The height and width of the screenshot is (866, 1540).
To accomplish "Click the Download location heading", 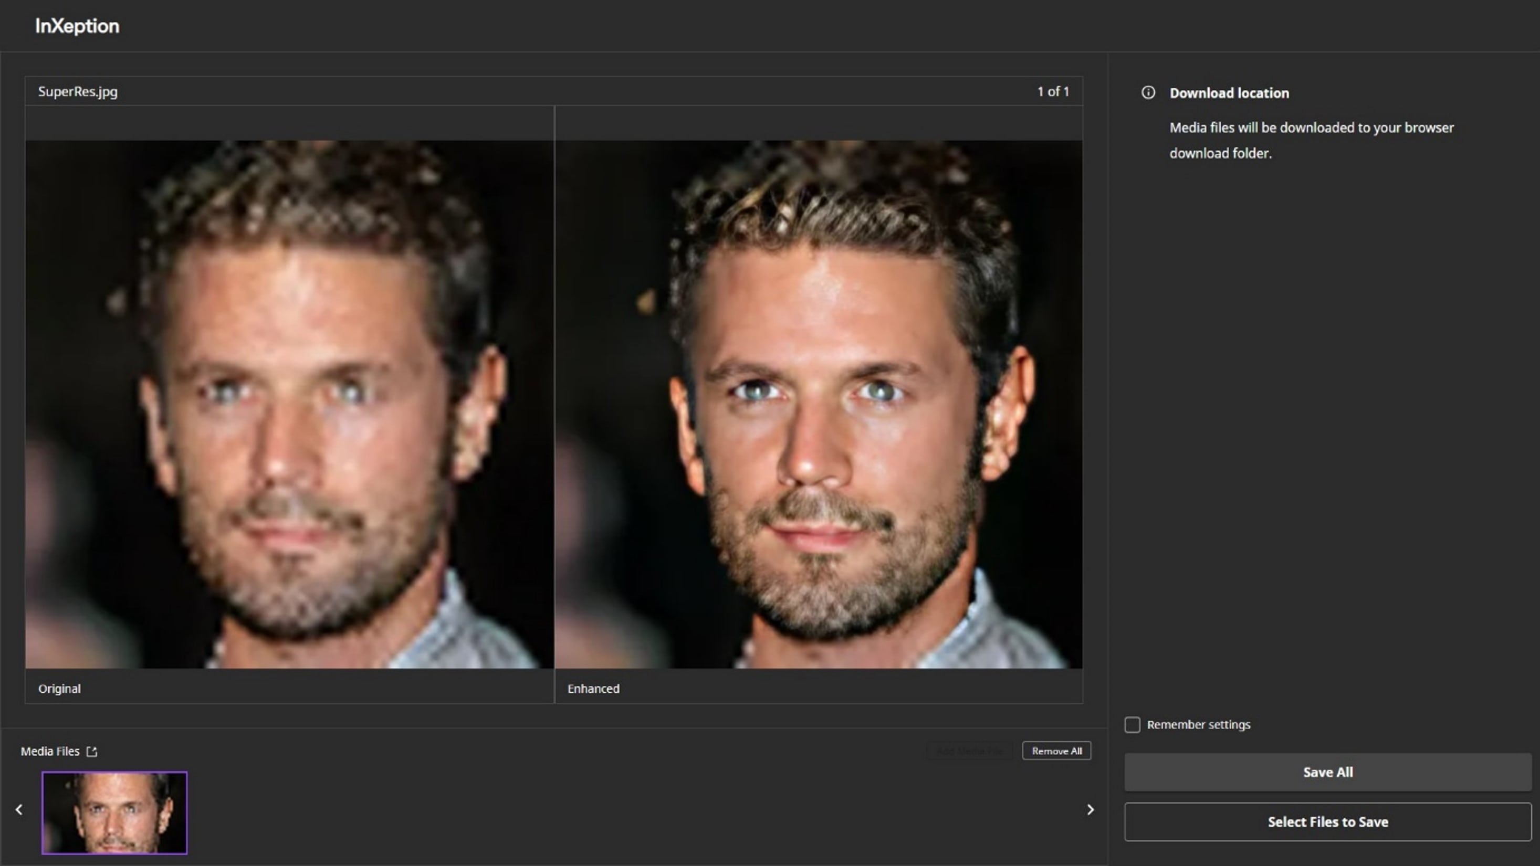I will tap(1229, 93).
